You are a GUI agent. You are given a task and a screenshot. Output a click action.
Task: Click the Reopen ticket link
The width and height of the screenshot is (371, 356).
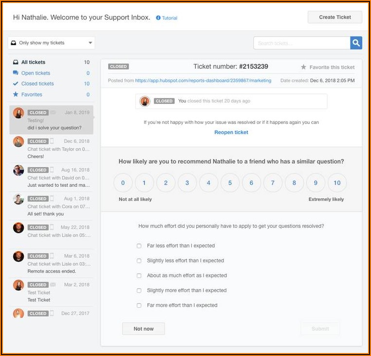(231, 132)
